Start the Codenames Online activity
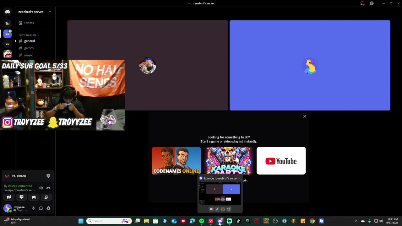The height and width of the screenshot is (226, 402). [x=176, y=161]
